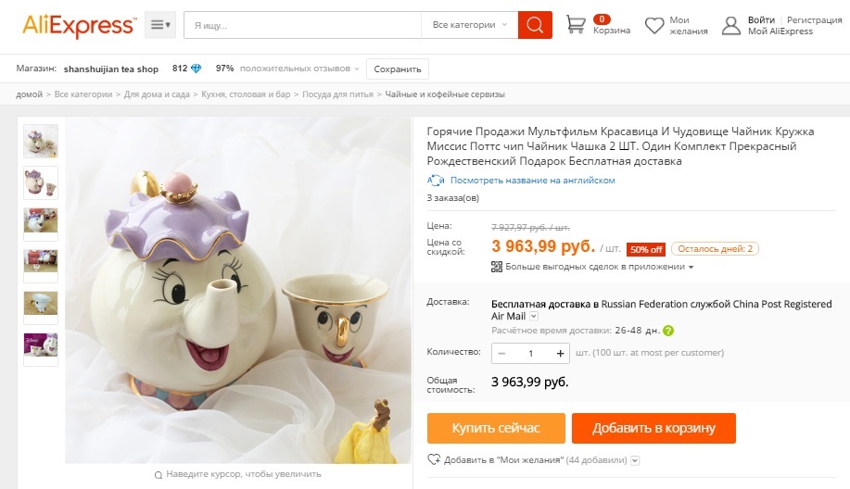850x489 pixels.
Task: Open the hamburger categories menu icon
Action: pos(159,25)
